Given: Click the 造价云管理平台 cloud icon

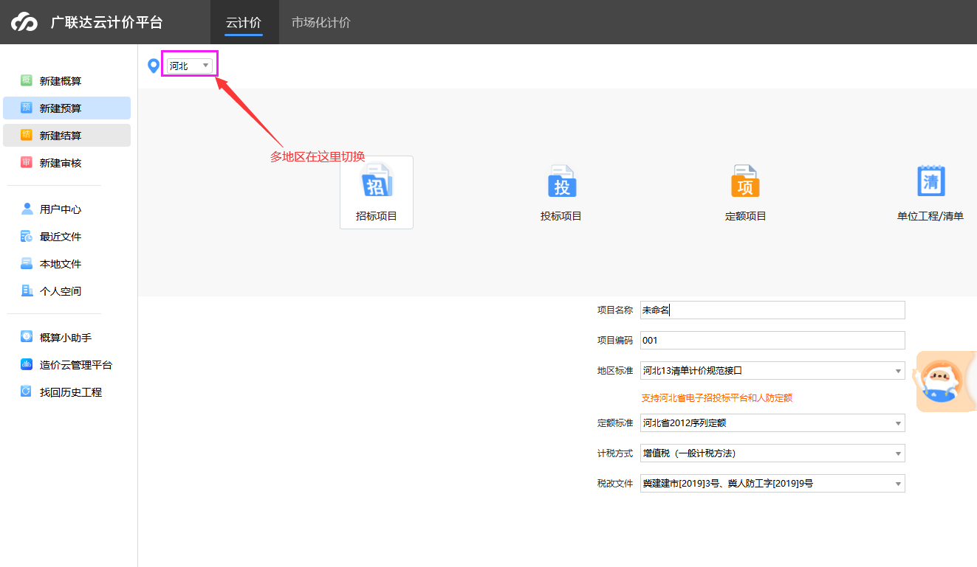Looking at the screenshot, I should coord(27,364).
